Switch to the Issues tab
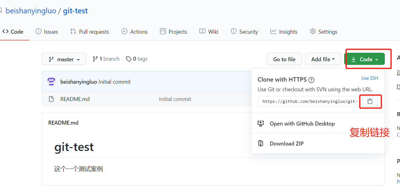 [47, 32]
